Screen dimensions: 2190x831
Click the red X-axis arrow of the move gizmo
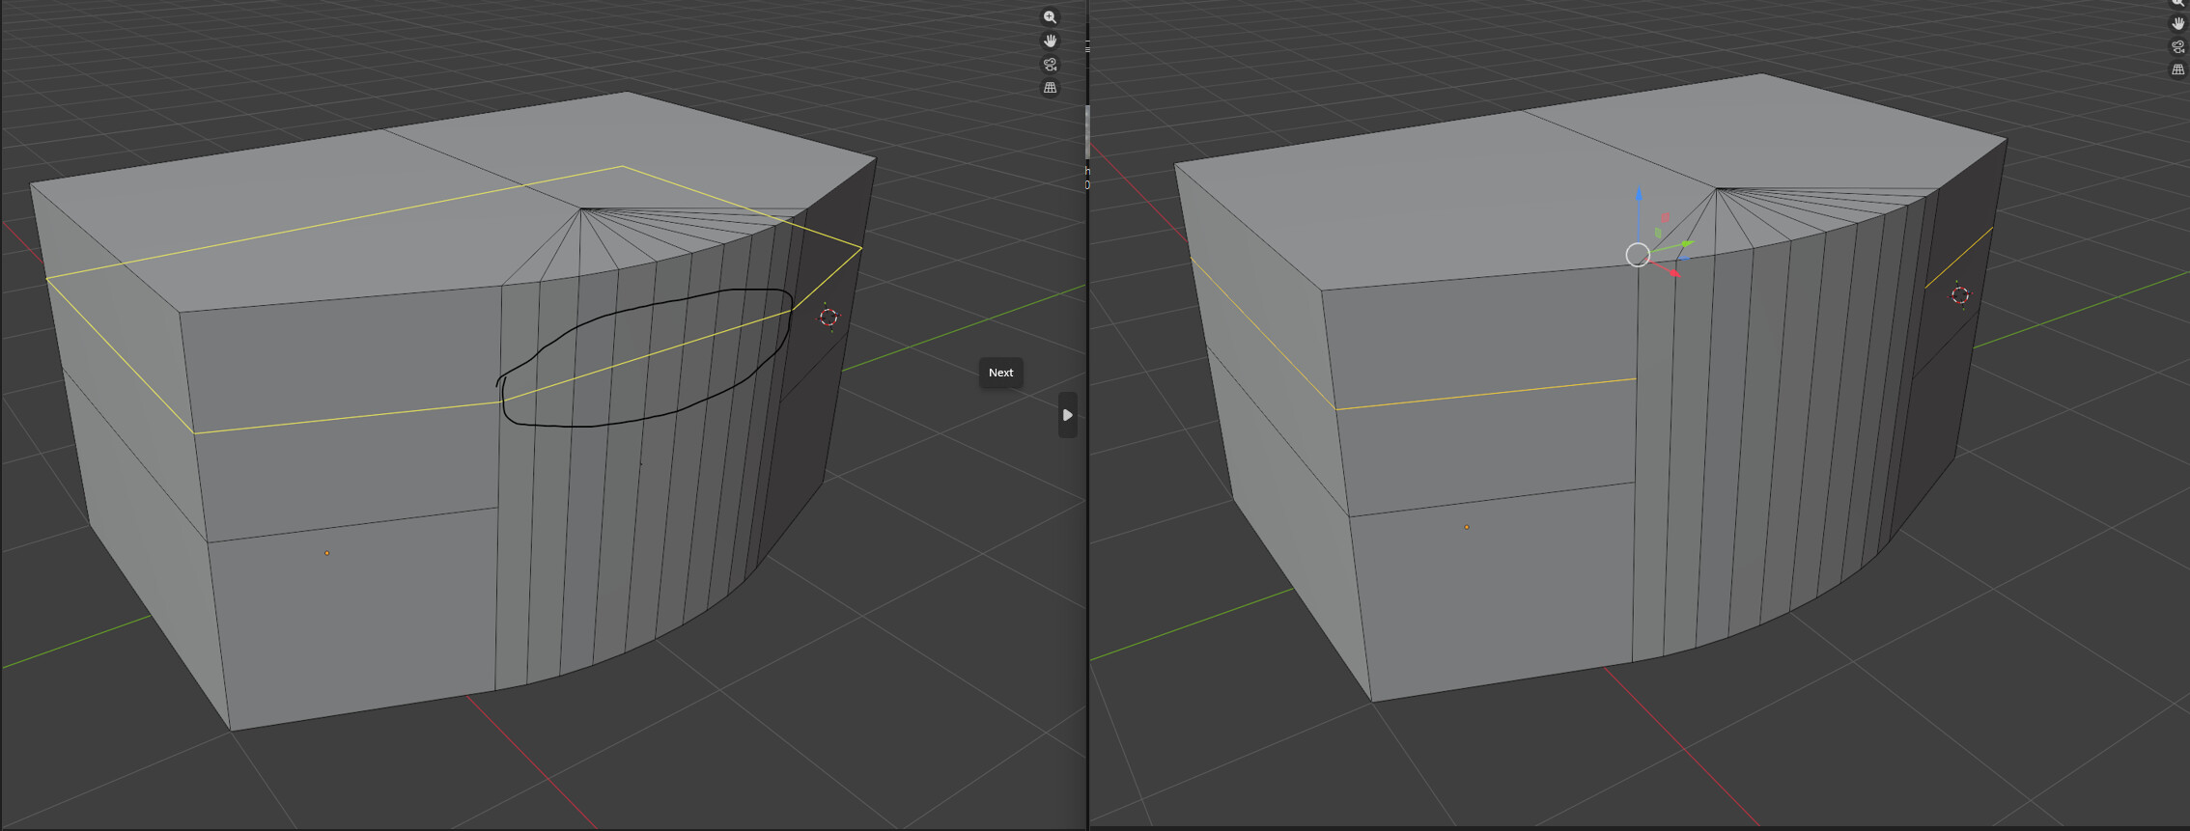[x=1675, y=274]
